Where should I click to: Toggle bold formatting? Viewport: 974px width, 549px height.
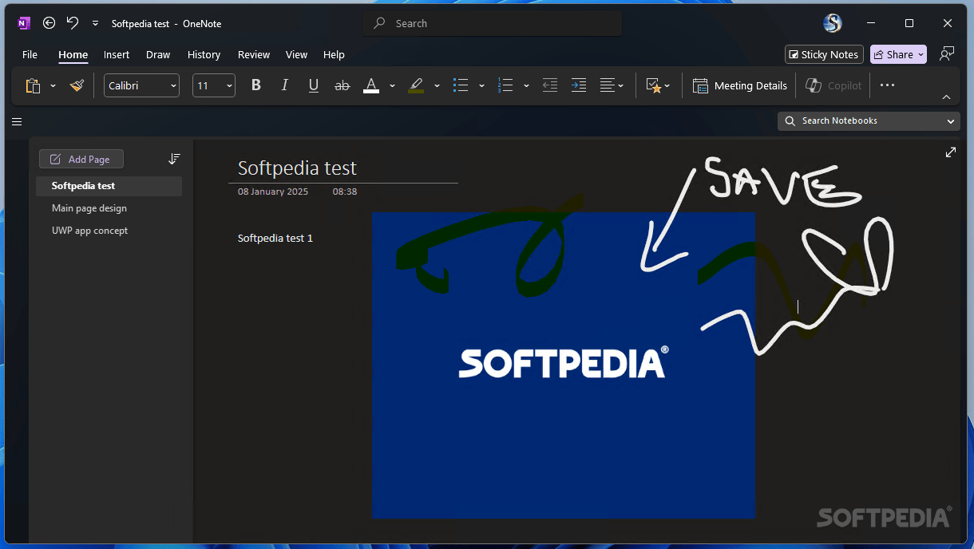(255, 85)
